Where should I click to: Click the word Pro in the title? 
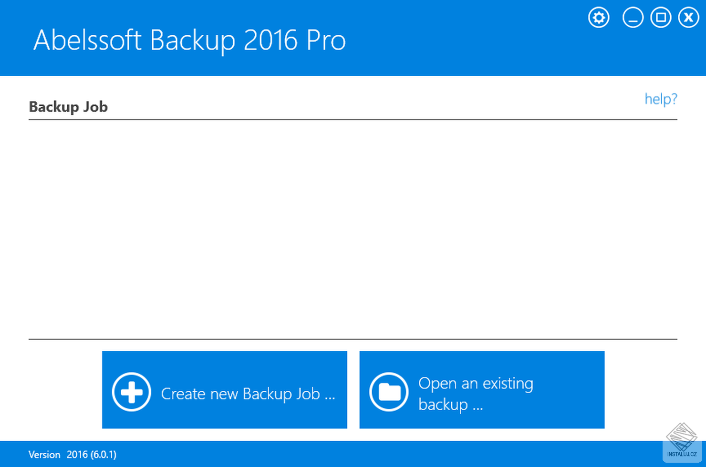326,40
